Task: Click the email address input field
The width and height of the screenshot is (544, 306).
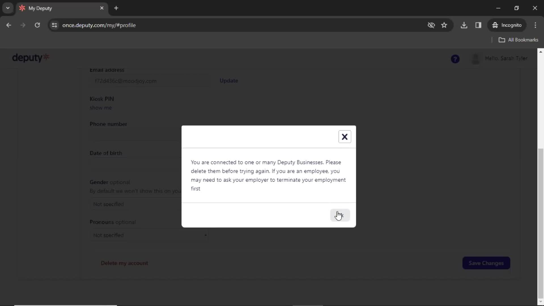Action: point(149,81)
